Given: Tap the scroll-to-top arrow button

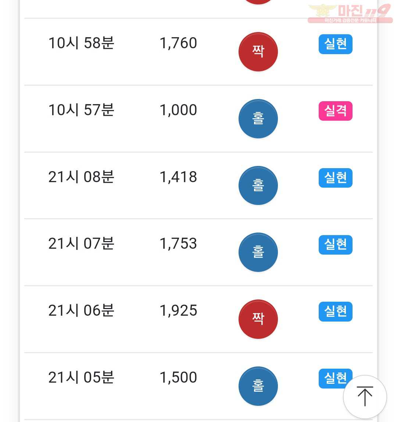Looking at the screenshot, I should click(x=365, y=397).
